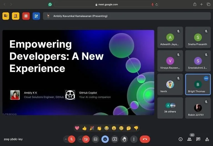Send the thumbs up reaction
This screenshot has width=213, height=146.
pos(84,128)
